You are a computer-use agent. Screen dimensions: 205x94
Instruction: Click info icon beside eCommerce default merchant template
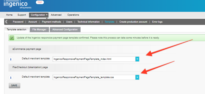point(11,59)
